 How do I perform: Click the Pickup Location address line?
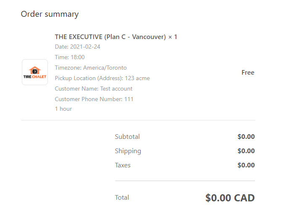[x=102, y=78]
